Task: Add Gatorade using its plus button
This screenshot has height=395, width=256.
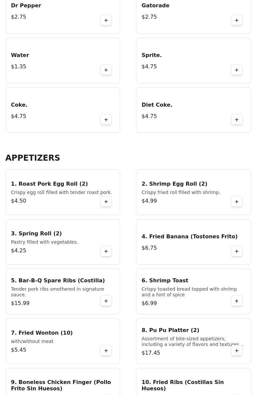Action: coord(237,20)
